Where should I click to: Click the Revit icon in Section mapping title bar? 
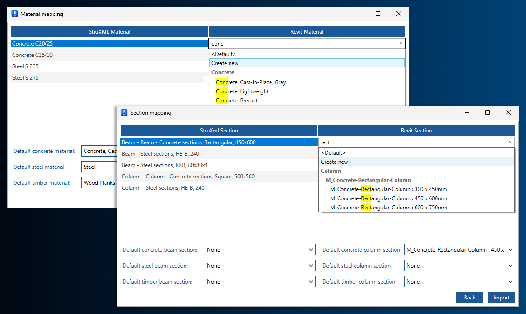coord(124,112)
